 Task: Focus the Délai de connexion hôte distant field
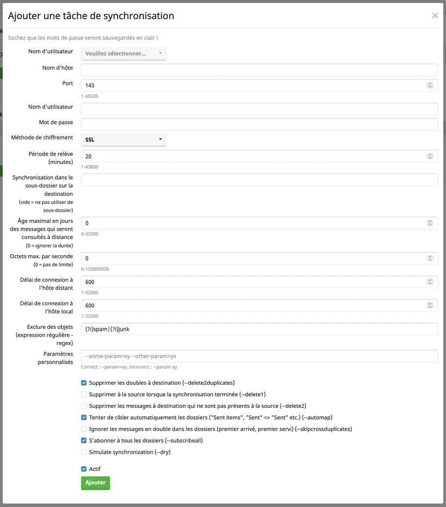point(259,282)
